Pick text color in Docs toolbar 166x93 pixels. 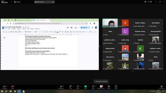click(58, 32)
